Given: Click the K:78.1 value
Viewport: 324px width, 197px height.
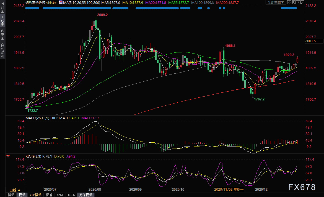Looking at the screenshot, I should pos(47,156).
